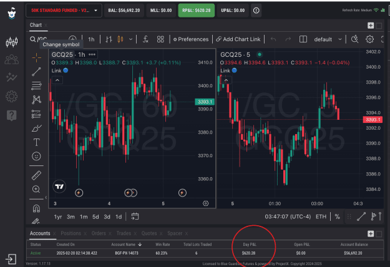Collapse the 5-minute chart legend chevron
Image resolution: width=390 pixels, height=267 pixels.
[226, 80]
